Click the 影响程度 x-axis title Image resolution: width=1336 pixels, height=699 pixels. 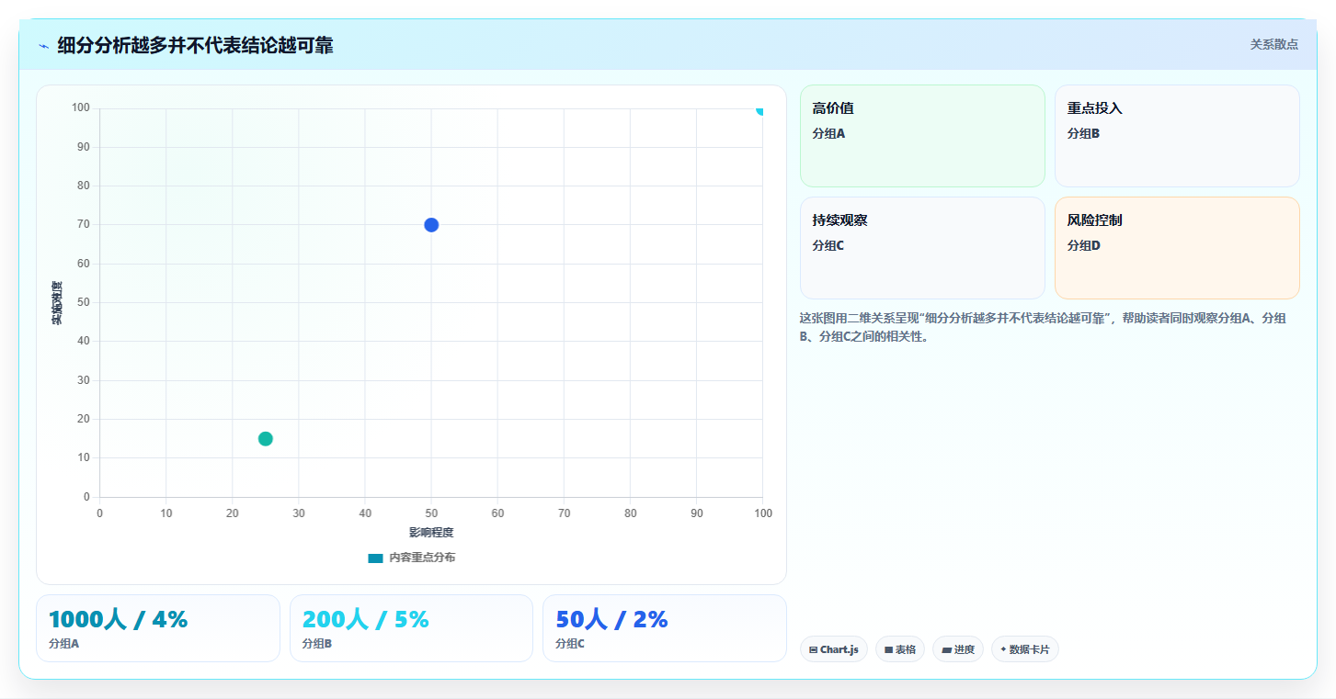point(431,532)
